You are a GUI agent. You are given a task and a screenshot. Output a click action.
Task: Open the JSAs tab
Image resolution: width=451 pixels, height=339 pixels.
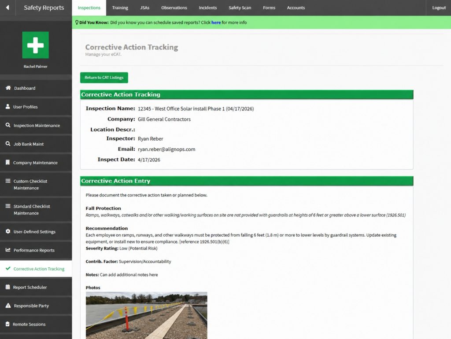pos(144,8)
